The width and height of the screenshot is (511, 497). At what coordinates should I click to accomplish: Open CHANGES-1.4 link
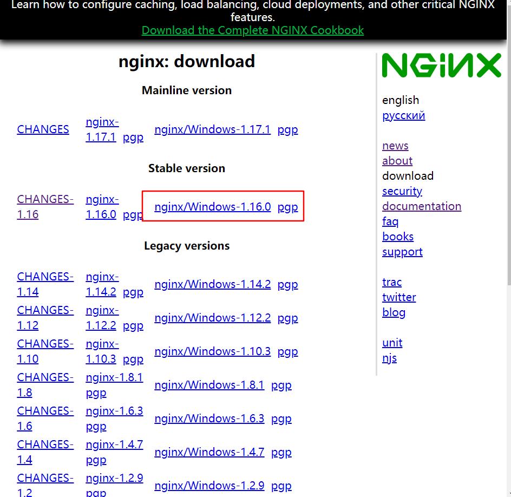point(45,452)
